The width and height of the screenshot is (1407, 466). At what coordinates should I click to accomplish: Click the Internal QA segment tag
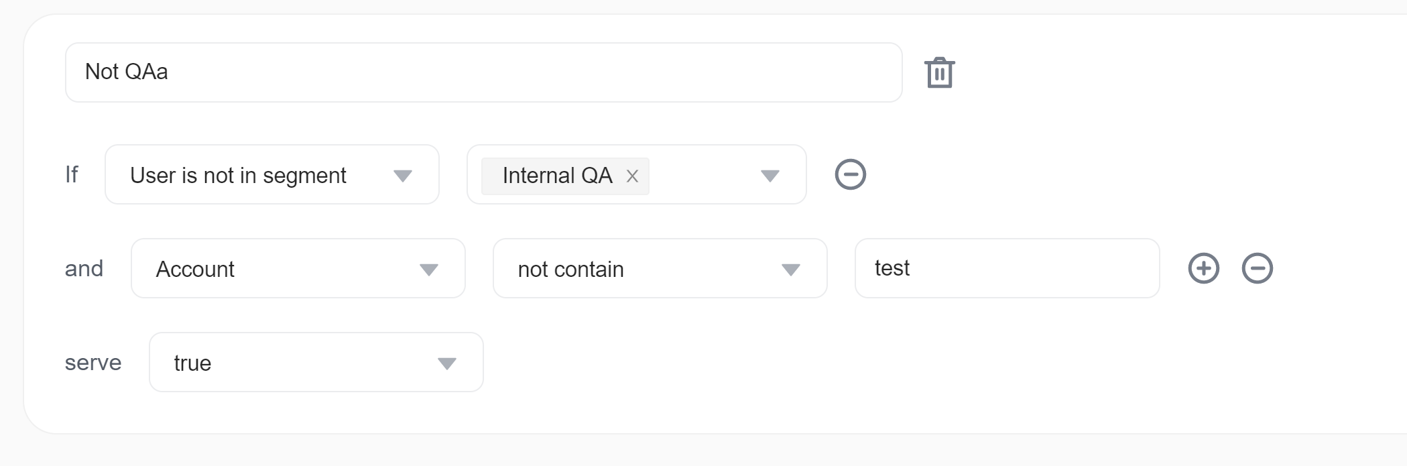(x=556, y=176)
